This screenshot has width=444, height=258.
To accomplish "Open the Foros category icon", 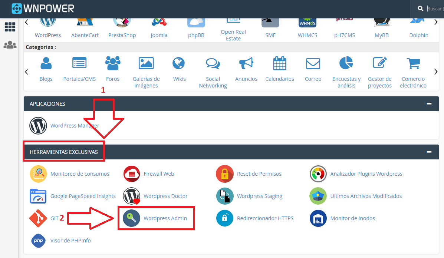I will coord(113,63).
